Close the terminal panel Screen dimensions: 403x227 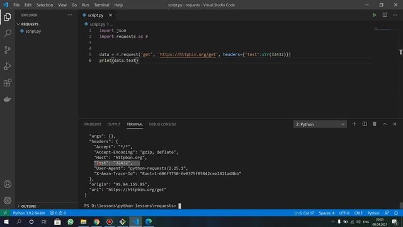[395, 124]
